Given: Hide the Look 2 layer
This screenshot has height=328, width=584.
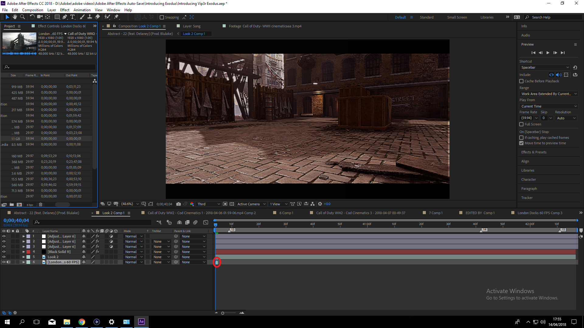Looking at the screenshot, I should coord(4,257).
